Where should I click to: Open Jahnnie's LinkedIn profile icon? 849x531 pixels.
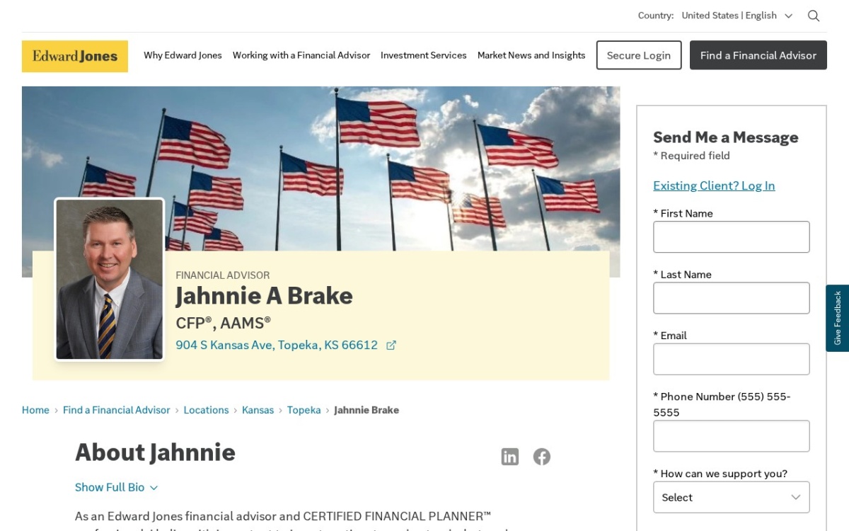[510, 457]
